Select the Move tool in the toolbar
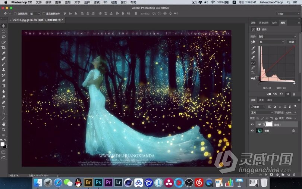This screenshot has height=189, width=302. coord(3,26)
